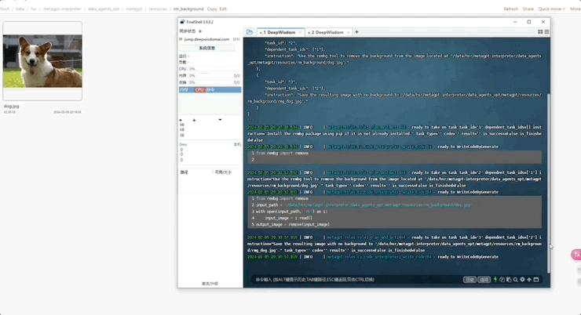Expand the Quick move dropdown
The width and height of the screenshot is (581, 315).
(x=551, y=9)
